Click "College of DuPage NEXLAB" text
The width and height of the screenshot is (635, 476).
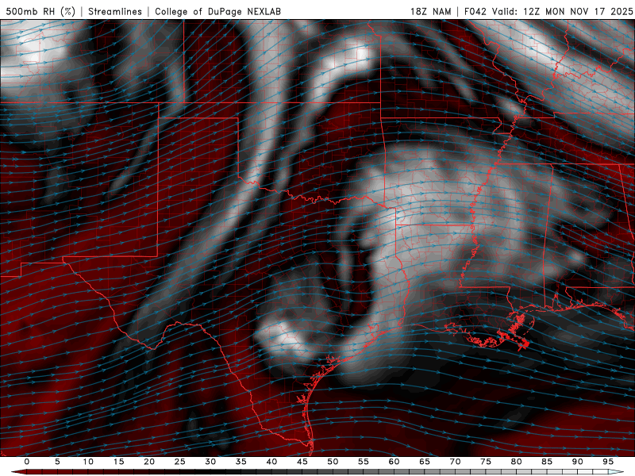click(x=217, y=11)
